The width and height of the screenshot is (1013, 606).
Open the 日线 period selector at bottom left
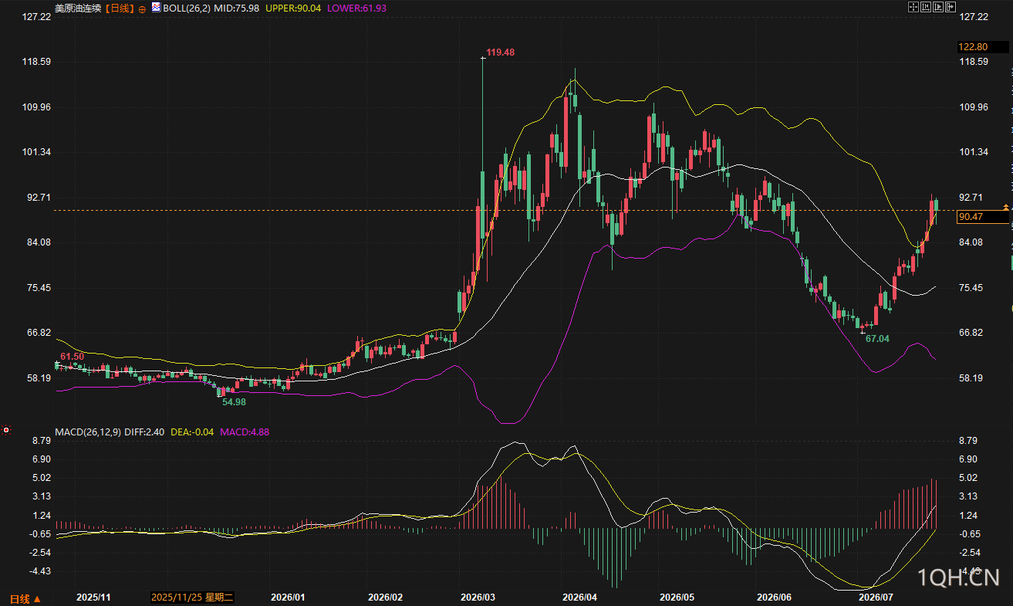tap(25, 598)
